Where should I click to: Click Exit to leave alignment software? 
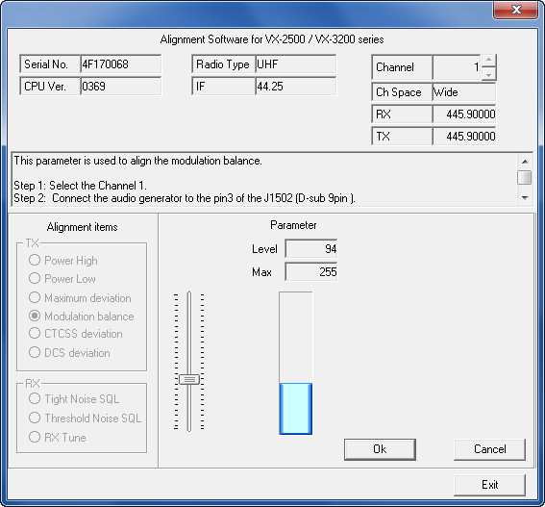(x=489, y=485)
